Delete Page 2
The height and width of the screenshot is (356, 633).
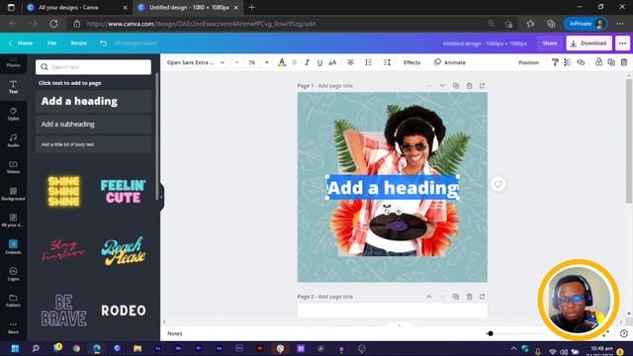pyautogui.click(x=469, y=297)
